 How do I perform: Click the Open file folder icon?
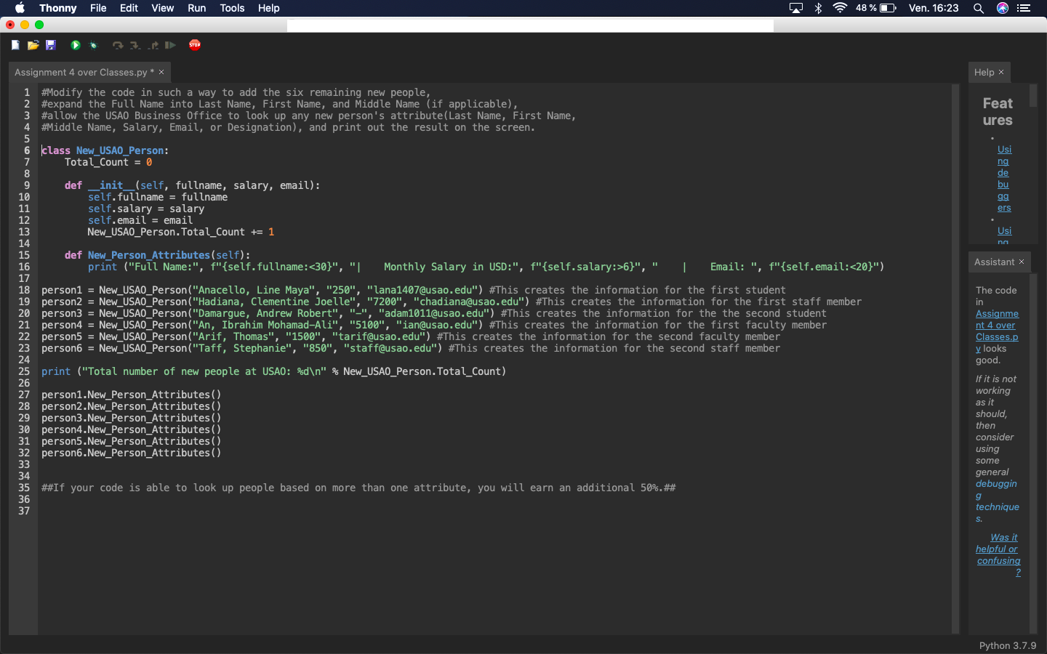[33, 45]
